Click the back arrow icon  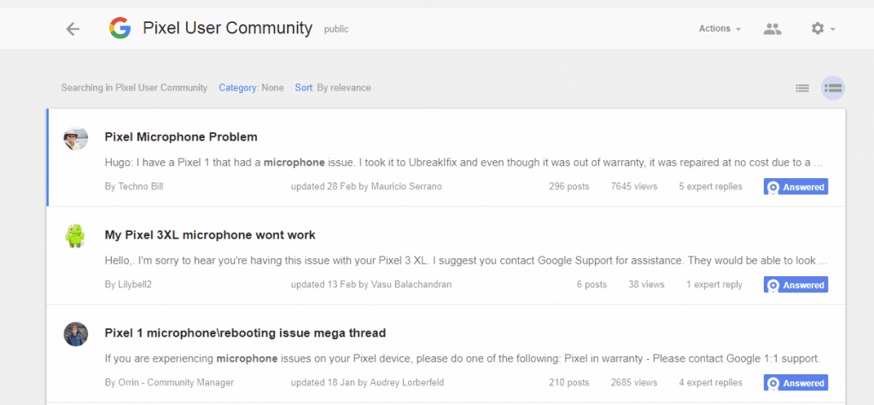tap(73, 29)
